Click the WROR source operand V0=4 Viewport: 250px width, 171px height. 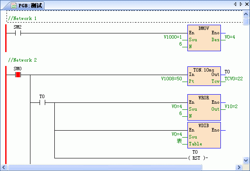177,106
